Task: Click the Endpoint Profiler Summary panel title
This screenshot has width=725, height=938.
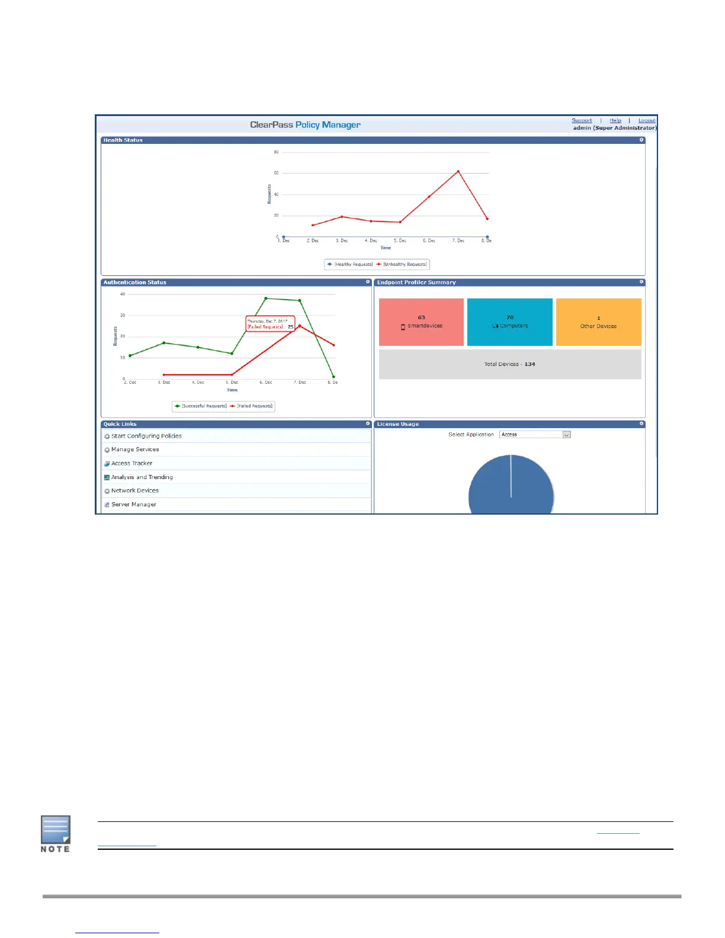Action: [x=416, y=282]
